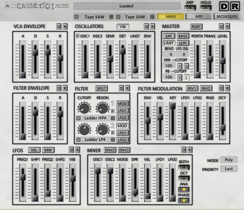The width and height of the screenshot is (244, 210).
Task: Click the Filter Modulation R button
Action: point(227,88)
